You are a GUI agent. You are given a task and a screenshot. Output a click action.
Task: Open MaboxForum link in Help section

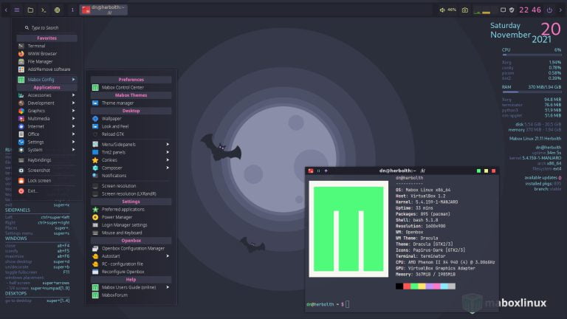(x=114, y=295)
